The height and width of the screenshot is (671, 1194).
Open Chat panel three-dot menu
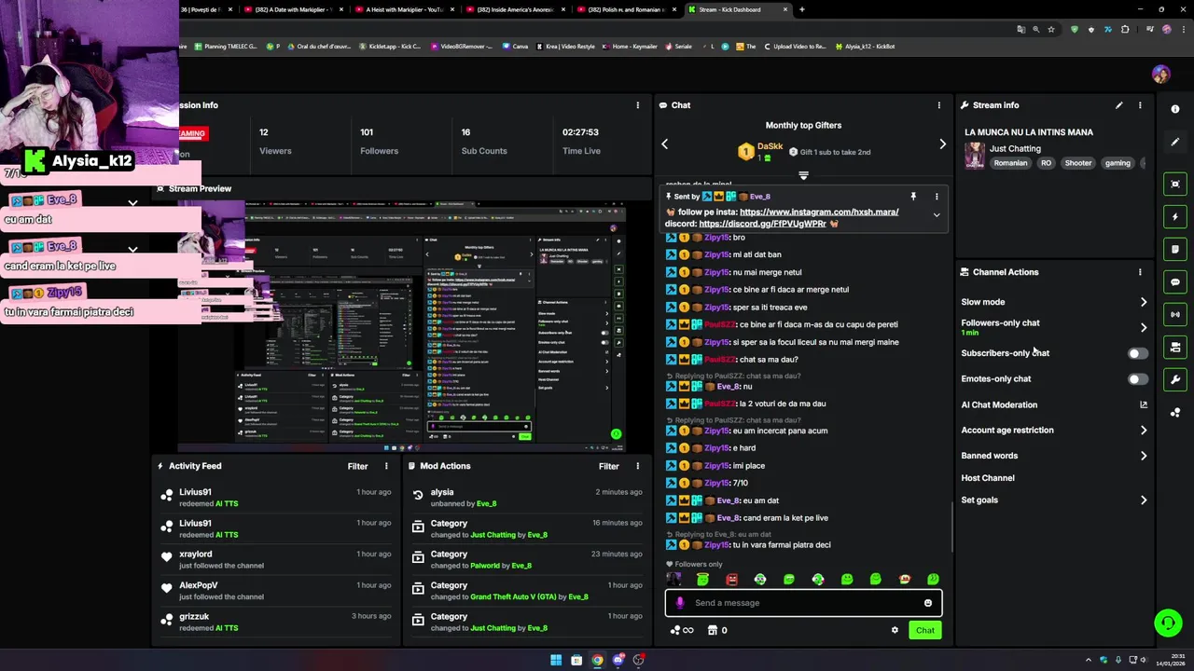coord(938,105)
